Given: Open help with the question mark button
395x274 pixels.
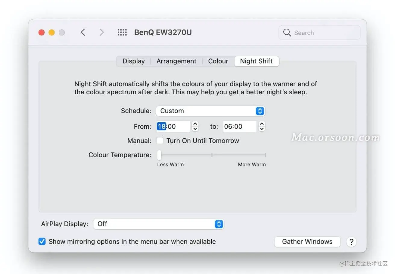Looking at the screenshot, I should click(x=351, y=242).
